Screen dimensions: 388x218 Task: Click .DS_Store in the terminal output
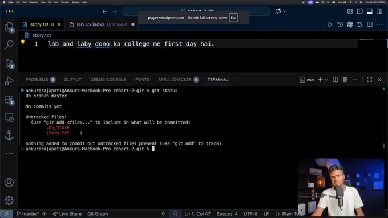(58, 127)
